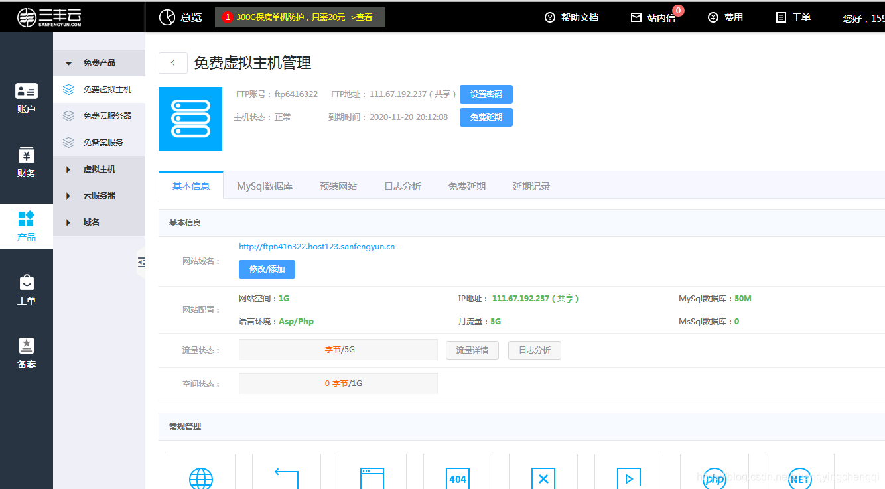Go to 备案 in left sidebar
The image size is (885, 489).
(27, 354)
